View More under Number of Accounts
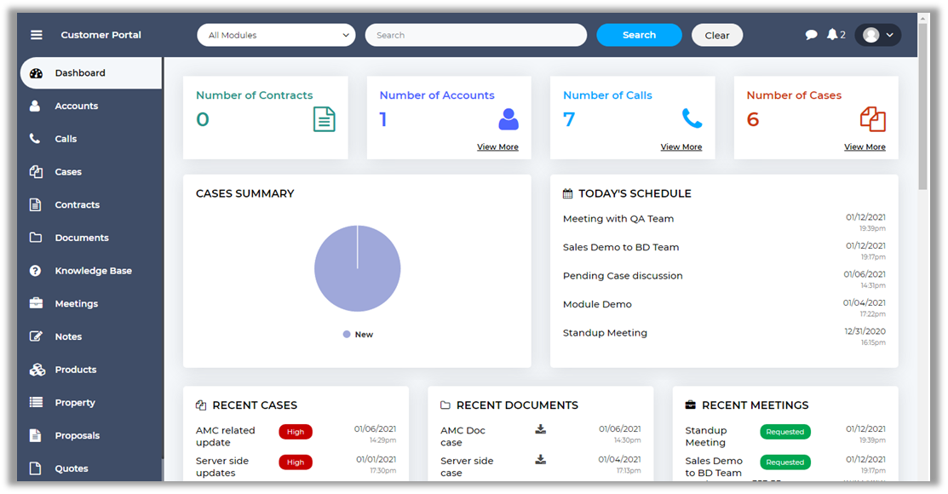The height and width of the screenshot is (494, 948). [497, 147]
